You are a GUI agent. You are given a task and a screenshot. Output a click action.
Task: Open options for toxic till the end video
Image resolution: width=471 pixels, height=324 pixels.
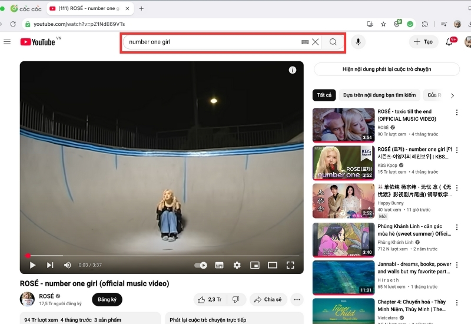457,113
